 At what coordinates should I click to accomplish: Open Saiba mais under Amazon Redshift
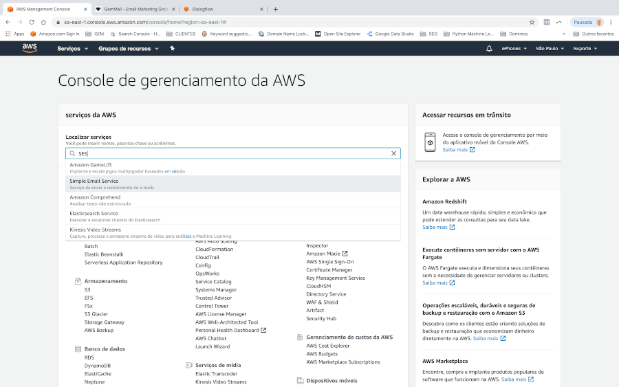pyautogui.click(x=438, y=228)
